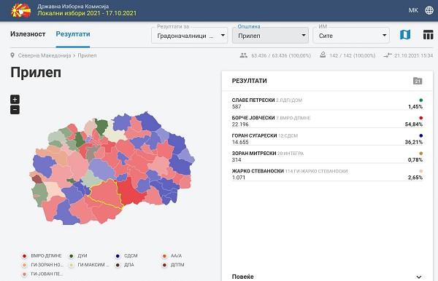This screenshot has width=438, height=281.
Task: Switch to table view icon
Action: (428, 35)
